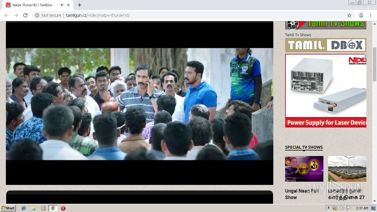Click the Show desktop button
377x212 pixels.
[374, 208]
